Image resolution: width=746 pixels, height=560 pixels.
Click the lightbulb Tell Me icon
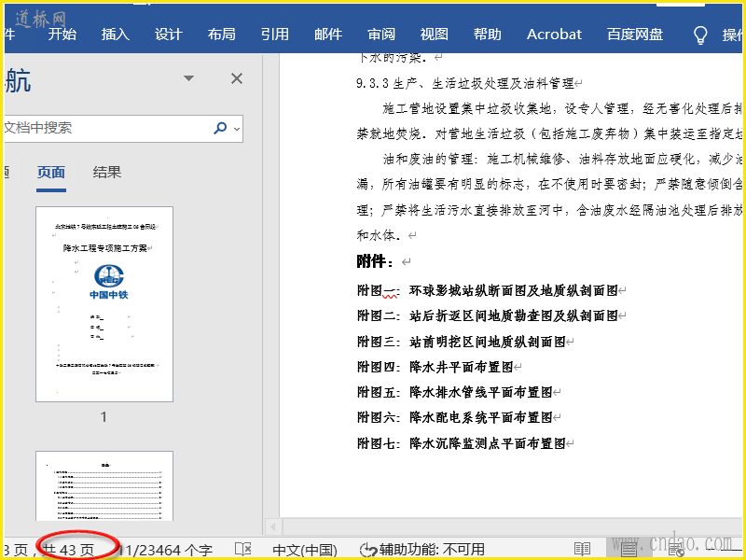tap(700, 35)
